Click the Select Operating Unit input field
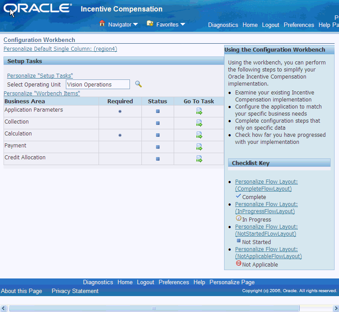Screen dimensions: 339x312 coord(98,84)
